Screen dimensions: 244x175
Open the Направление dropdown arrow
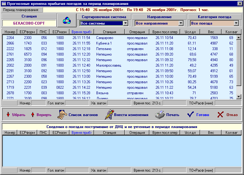(x=181, y=23)
